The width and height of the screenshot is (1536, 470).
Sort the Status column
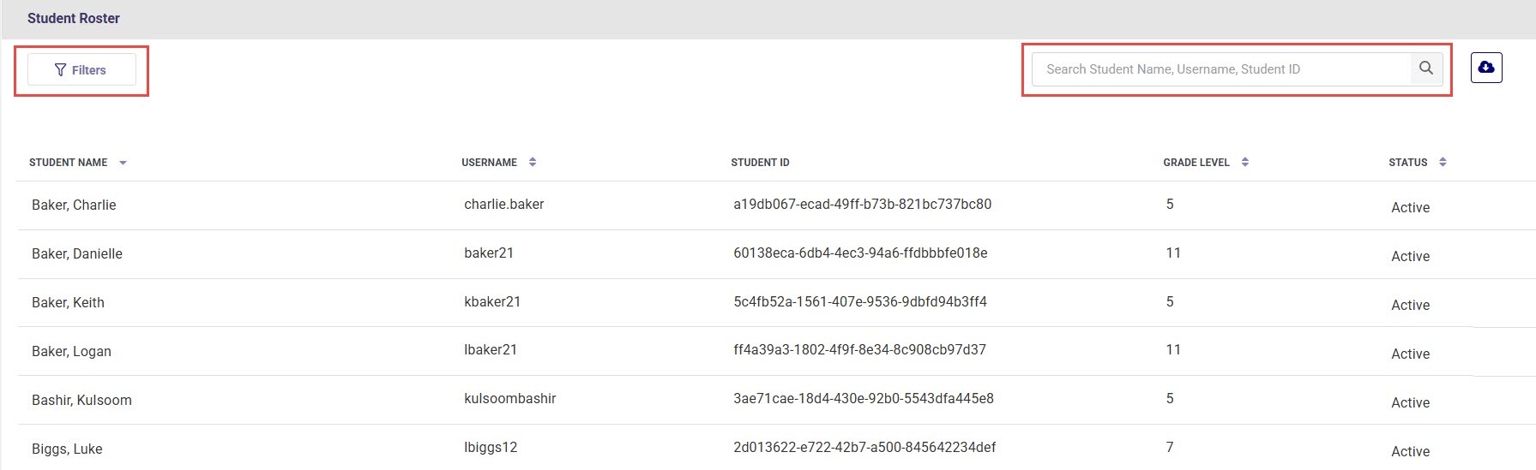pyautogui.click(x=1443, y=162)
